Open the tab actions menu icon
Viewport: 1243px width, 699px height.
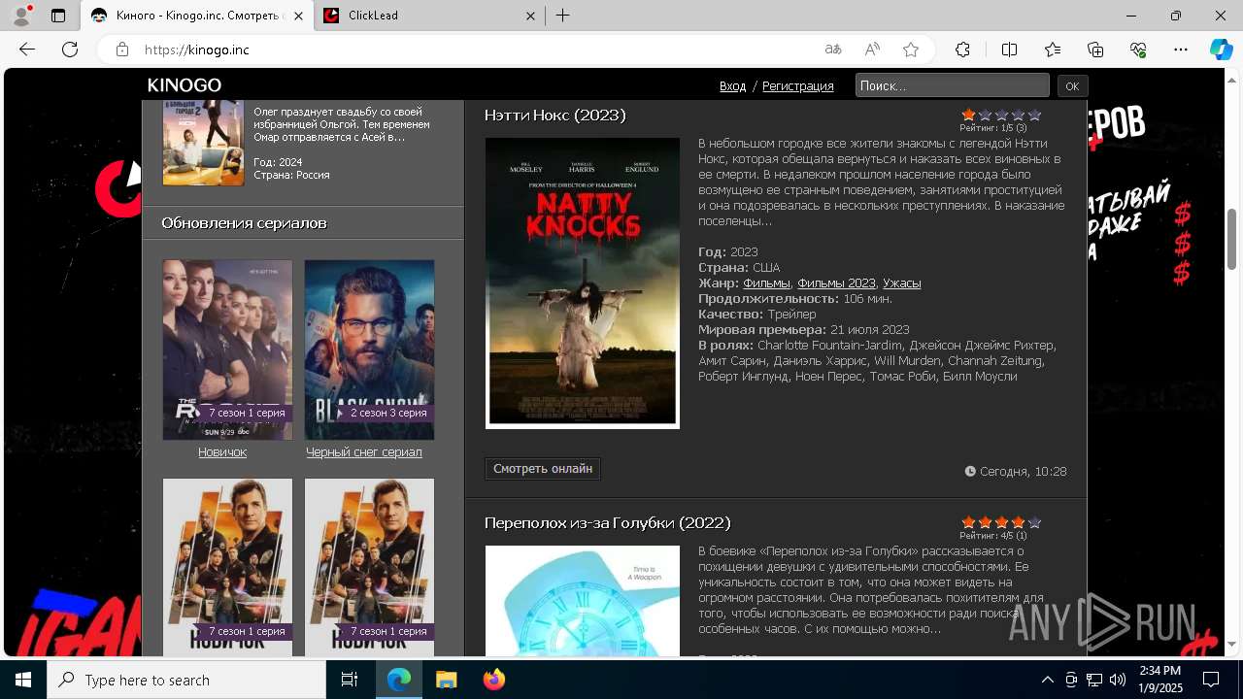(58, 16)
